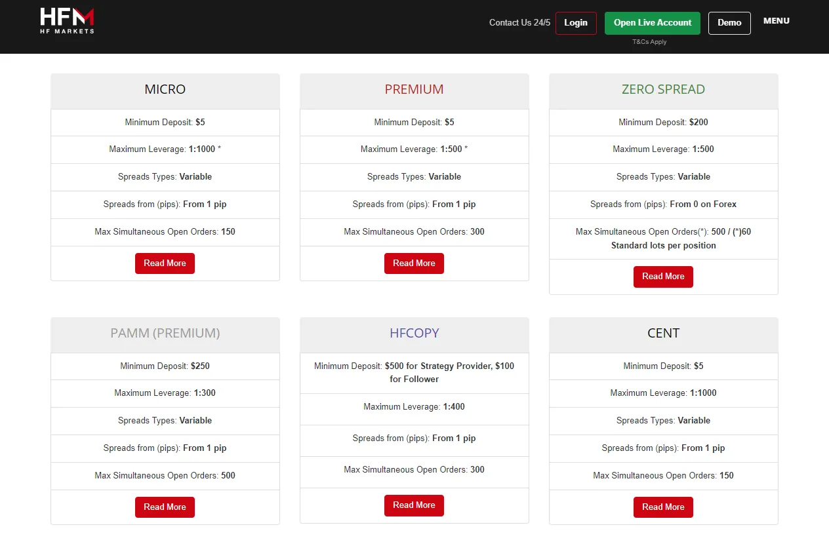Click the HFM HF Markets logo
The image size is (829, 544).
click(x=67, y=21)
